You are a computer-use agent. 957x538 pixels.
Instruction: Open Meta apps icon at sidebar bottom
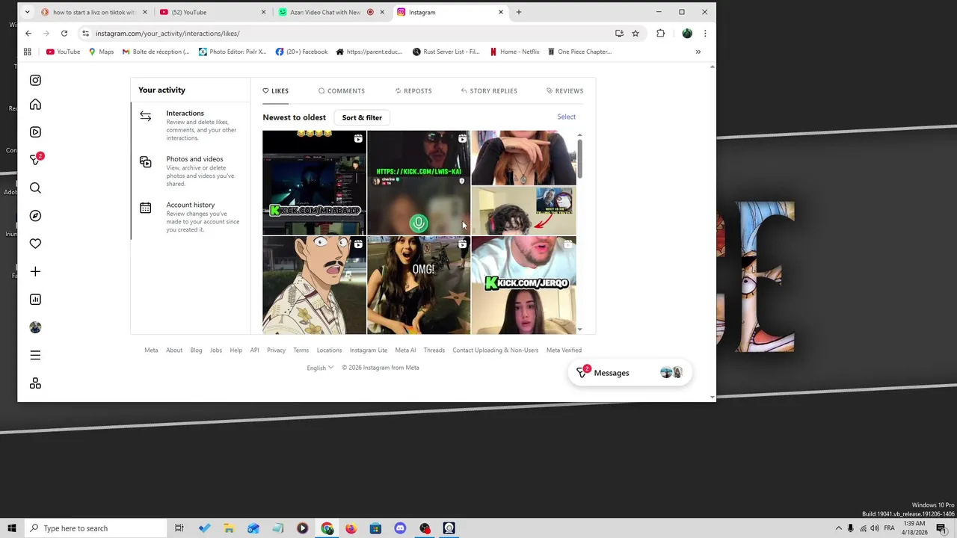pos(35,383)
